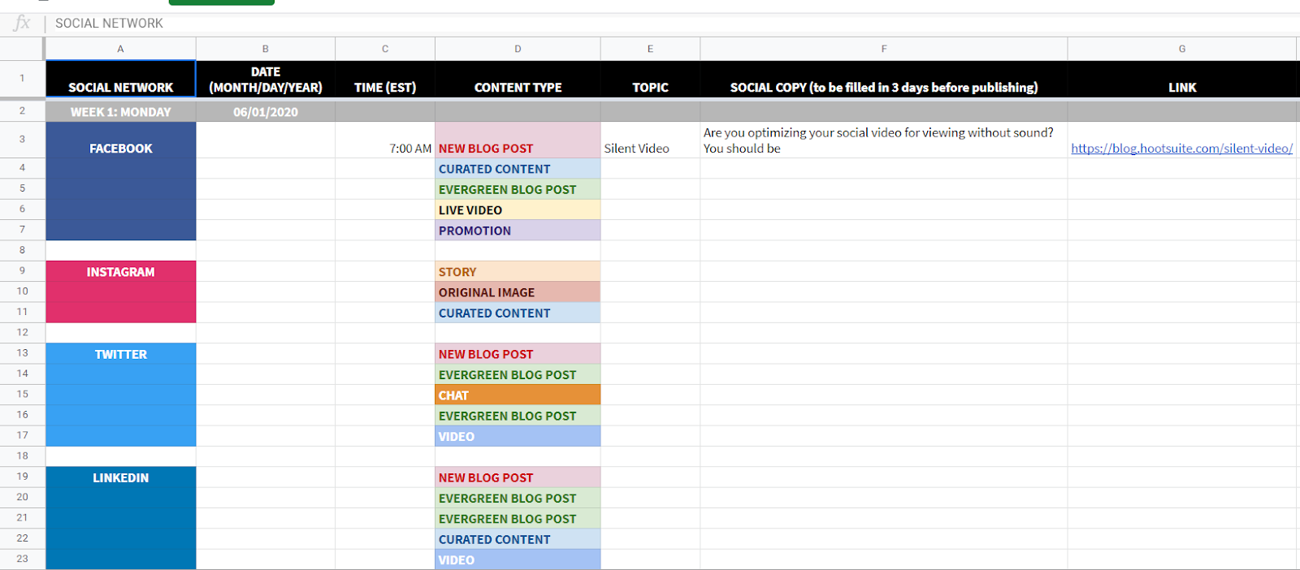Select NEW BLOG POST in row 19
Image resolution: width=1300 pixels, height=570 pixels.
(518, 477)
